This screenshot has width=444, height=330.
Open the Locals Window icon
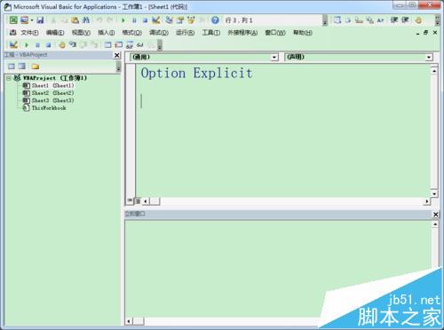(107, 45)
